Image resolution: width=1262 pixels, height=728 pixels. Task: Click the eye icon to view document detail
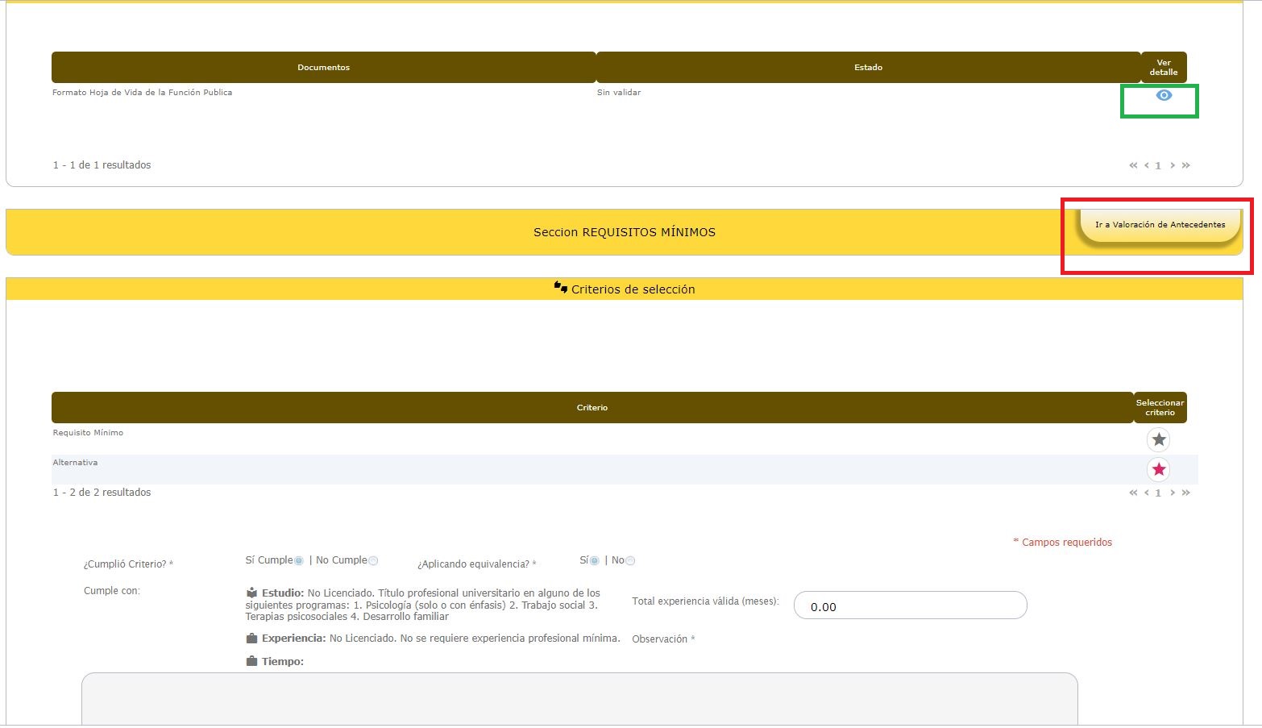[x=1163, y=96]
